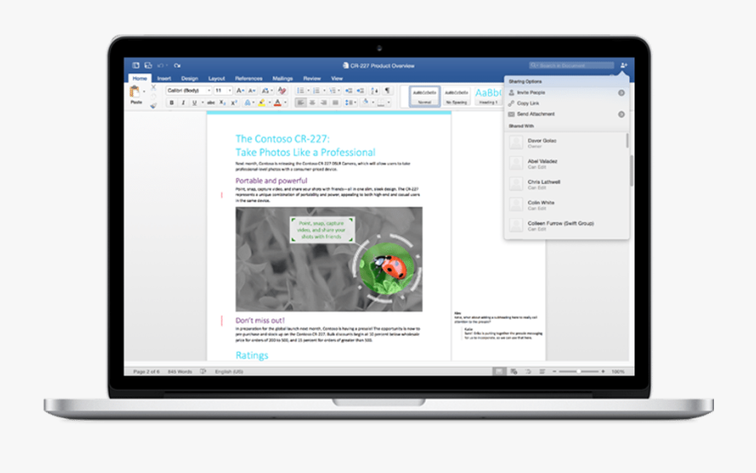Open the Review ribbon tab

tap(312, 78)
